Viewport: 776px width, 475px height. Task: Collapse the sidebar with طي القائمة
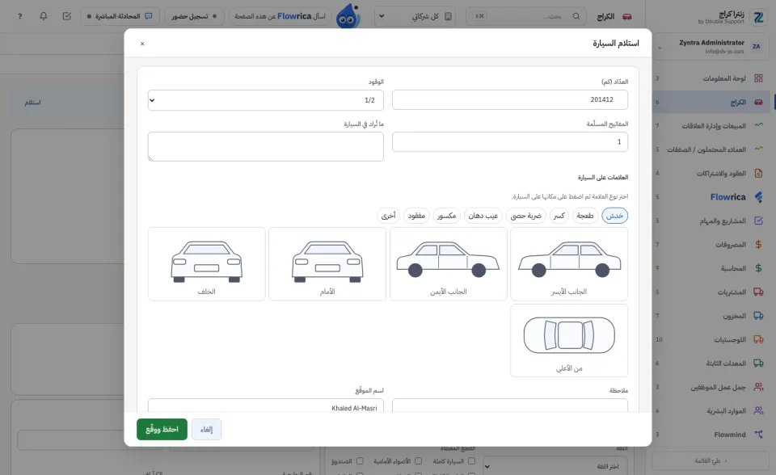pyautogui.click(x=711, y=460)
